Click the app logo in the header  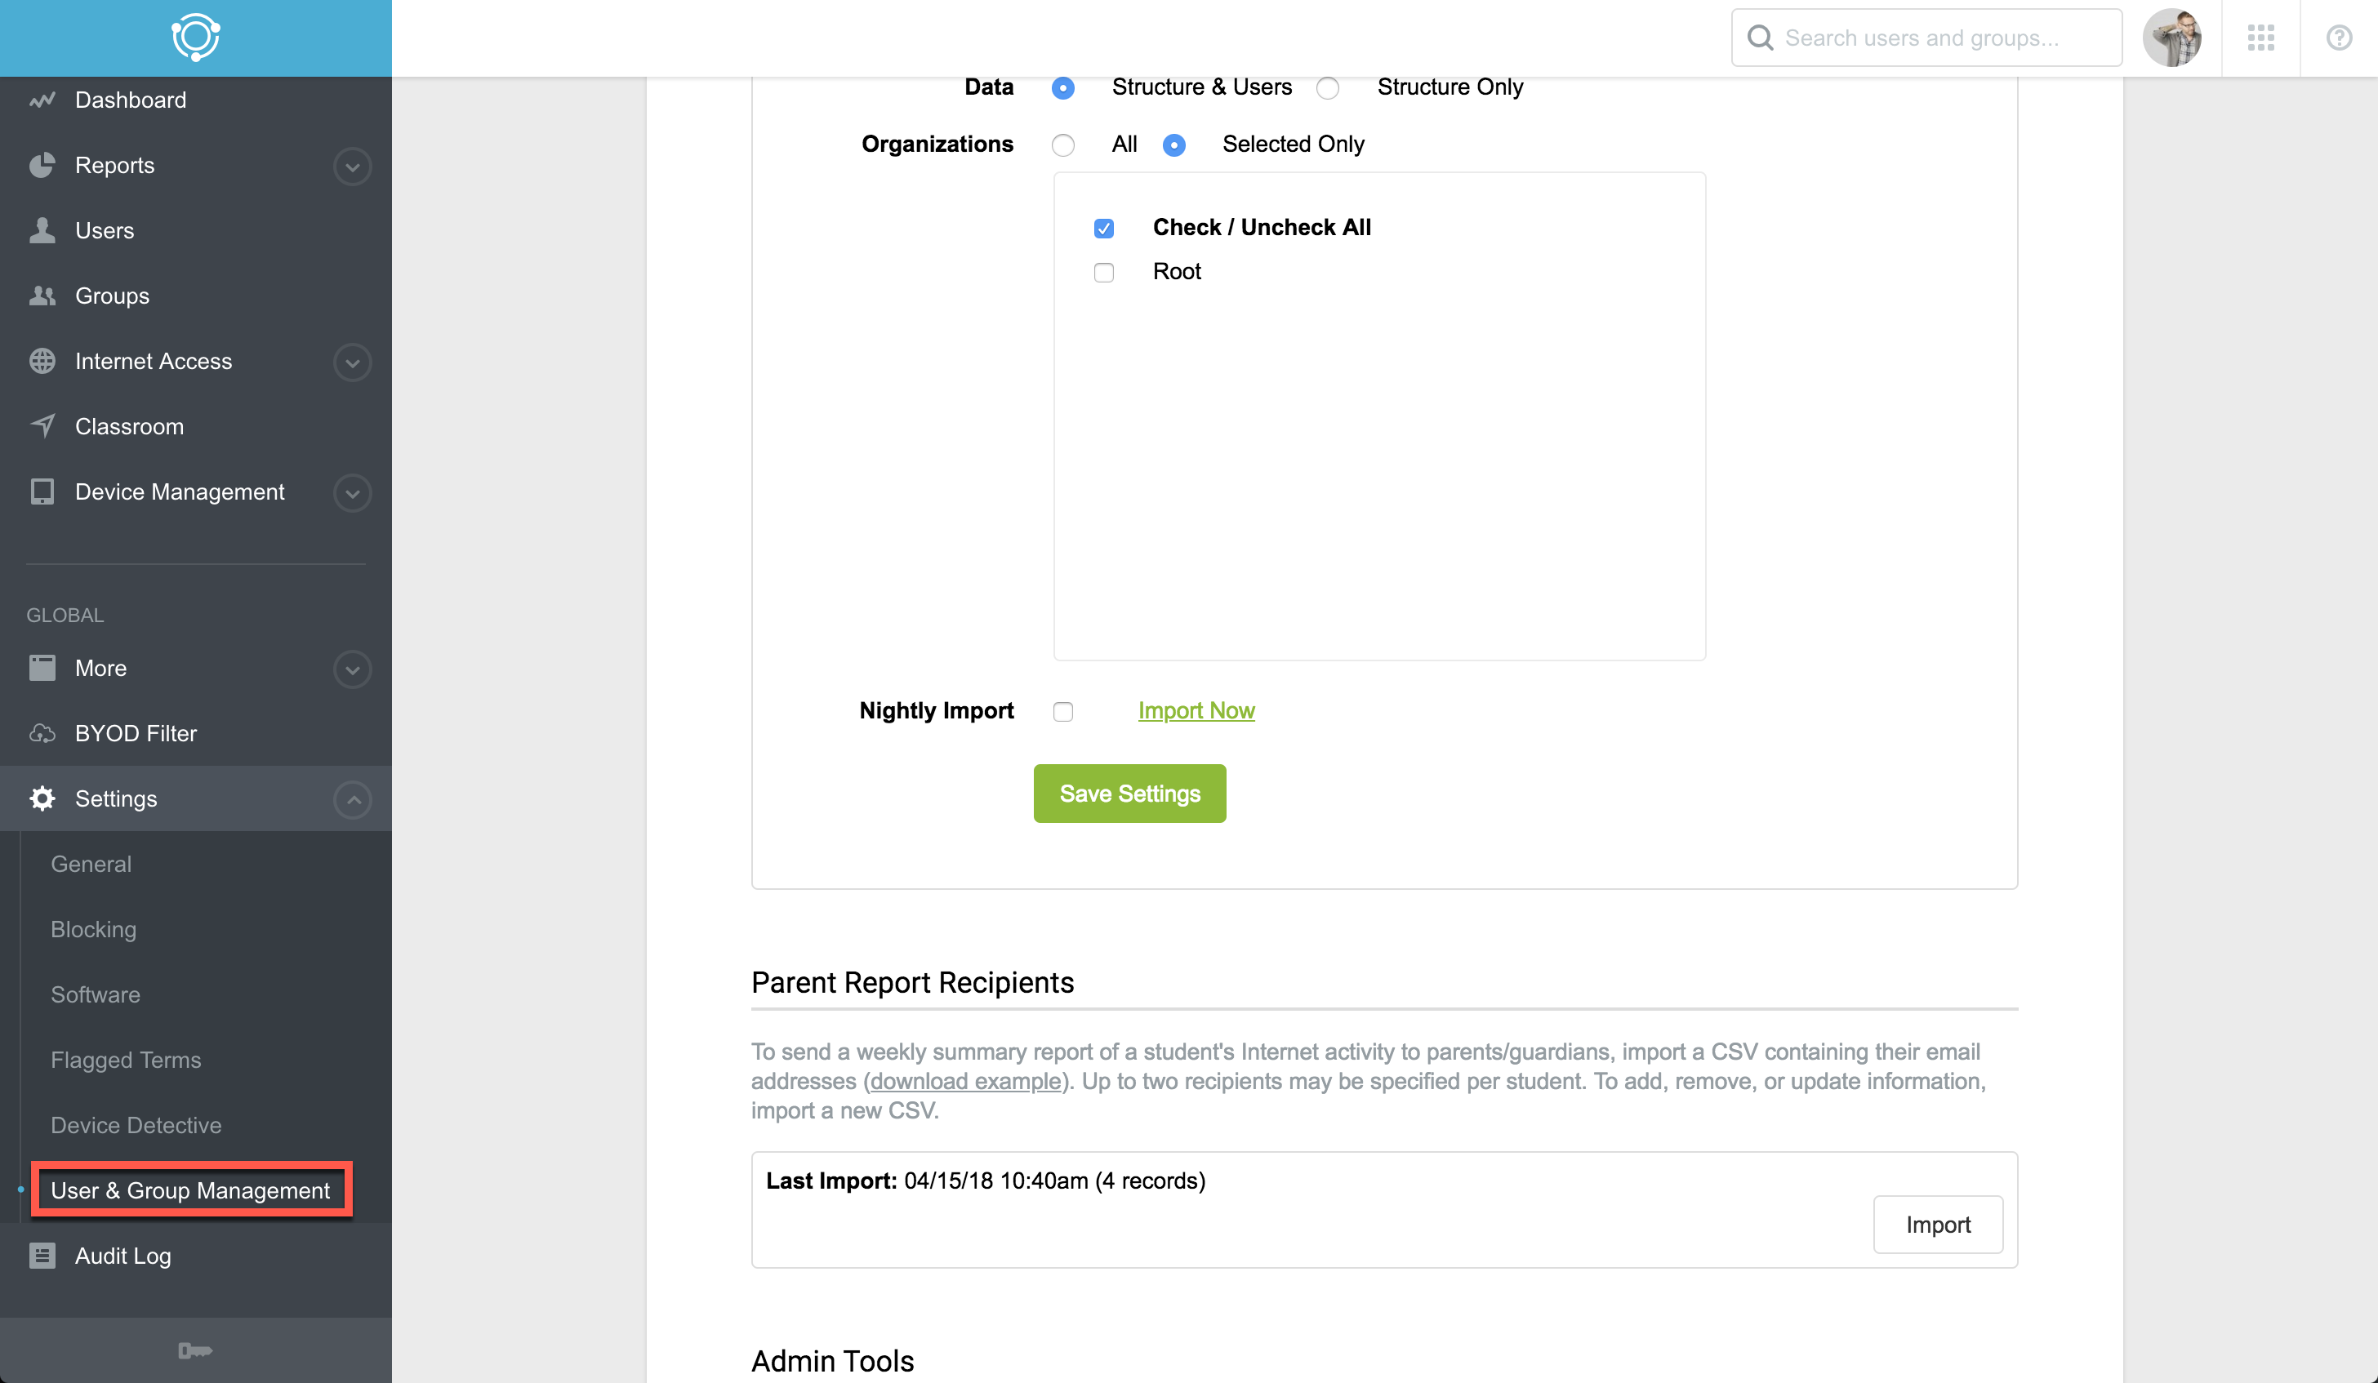coord(195,38)
